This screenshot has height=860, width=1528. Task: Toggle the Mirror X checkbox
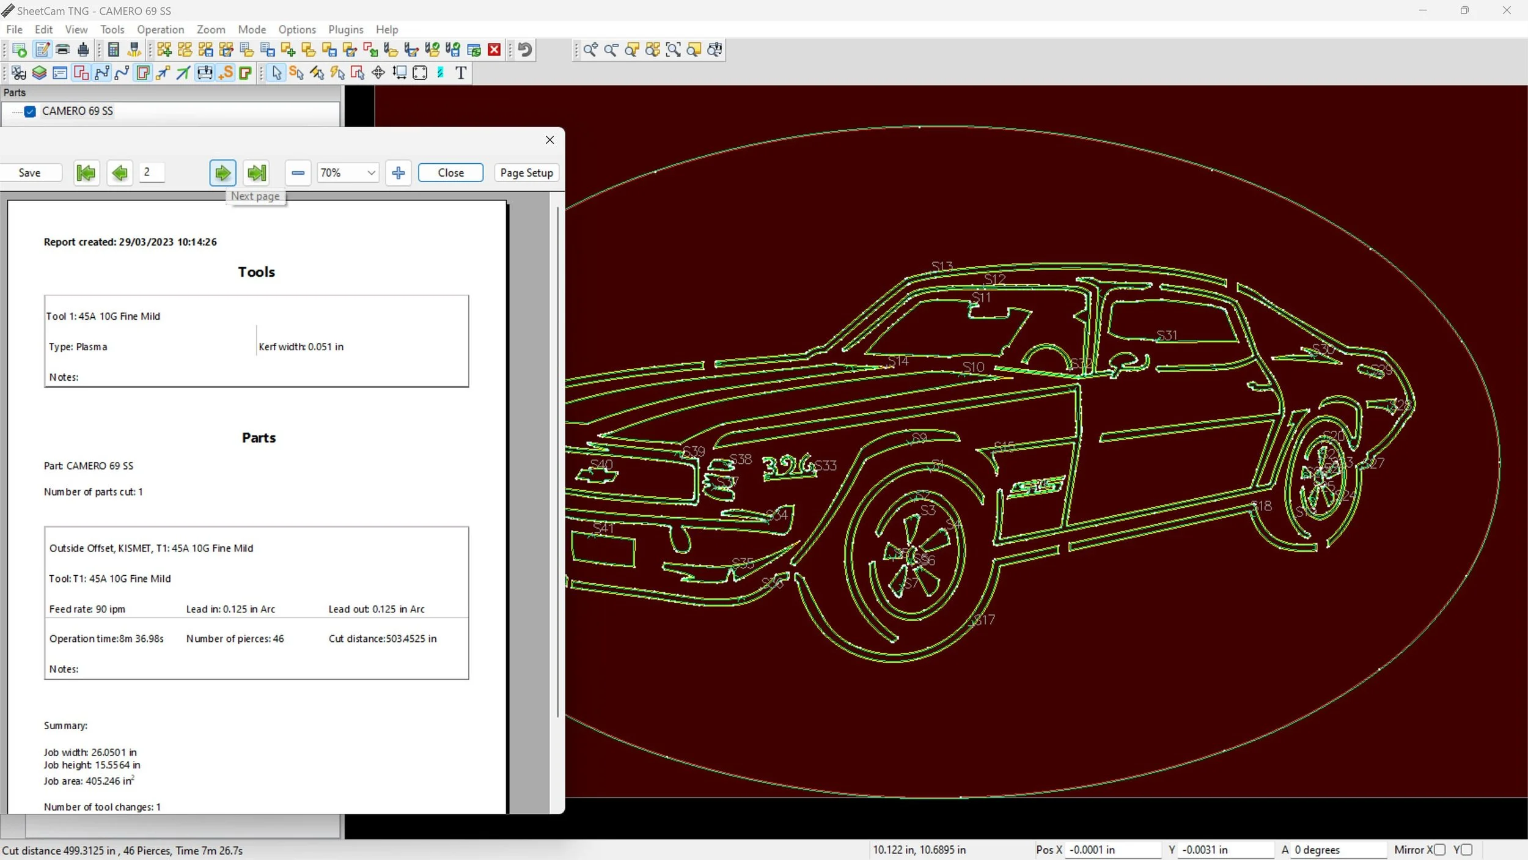point(1439,850)
